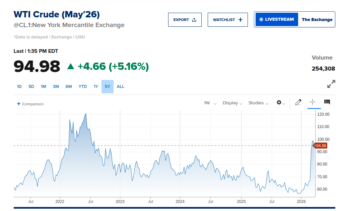Viewport: 341px width, 211px height.
Task: Select the highlighted 5Y range
Action: click(x=108, y=86)
